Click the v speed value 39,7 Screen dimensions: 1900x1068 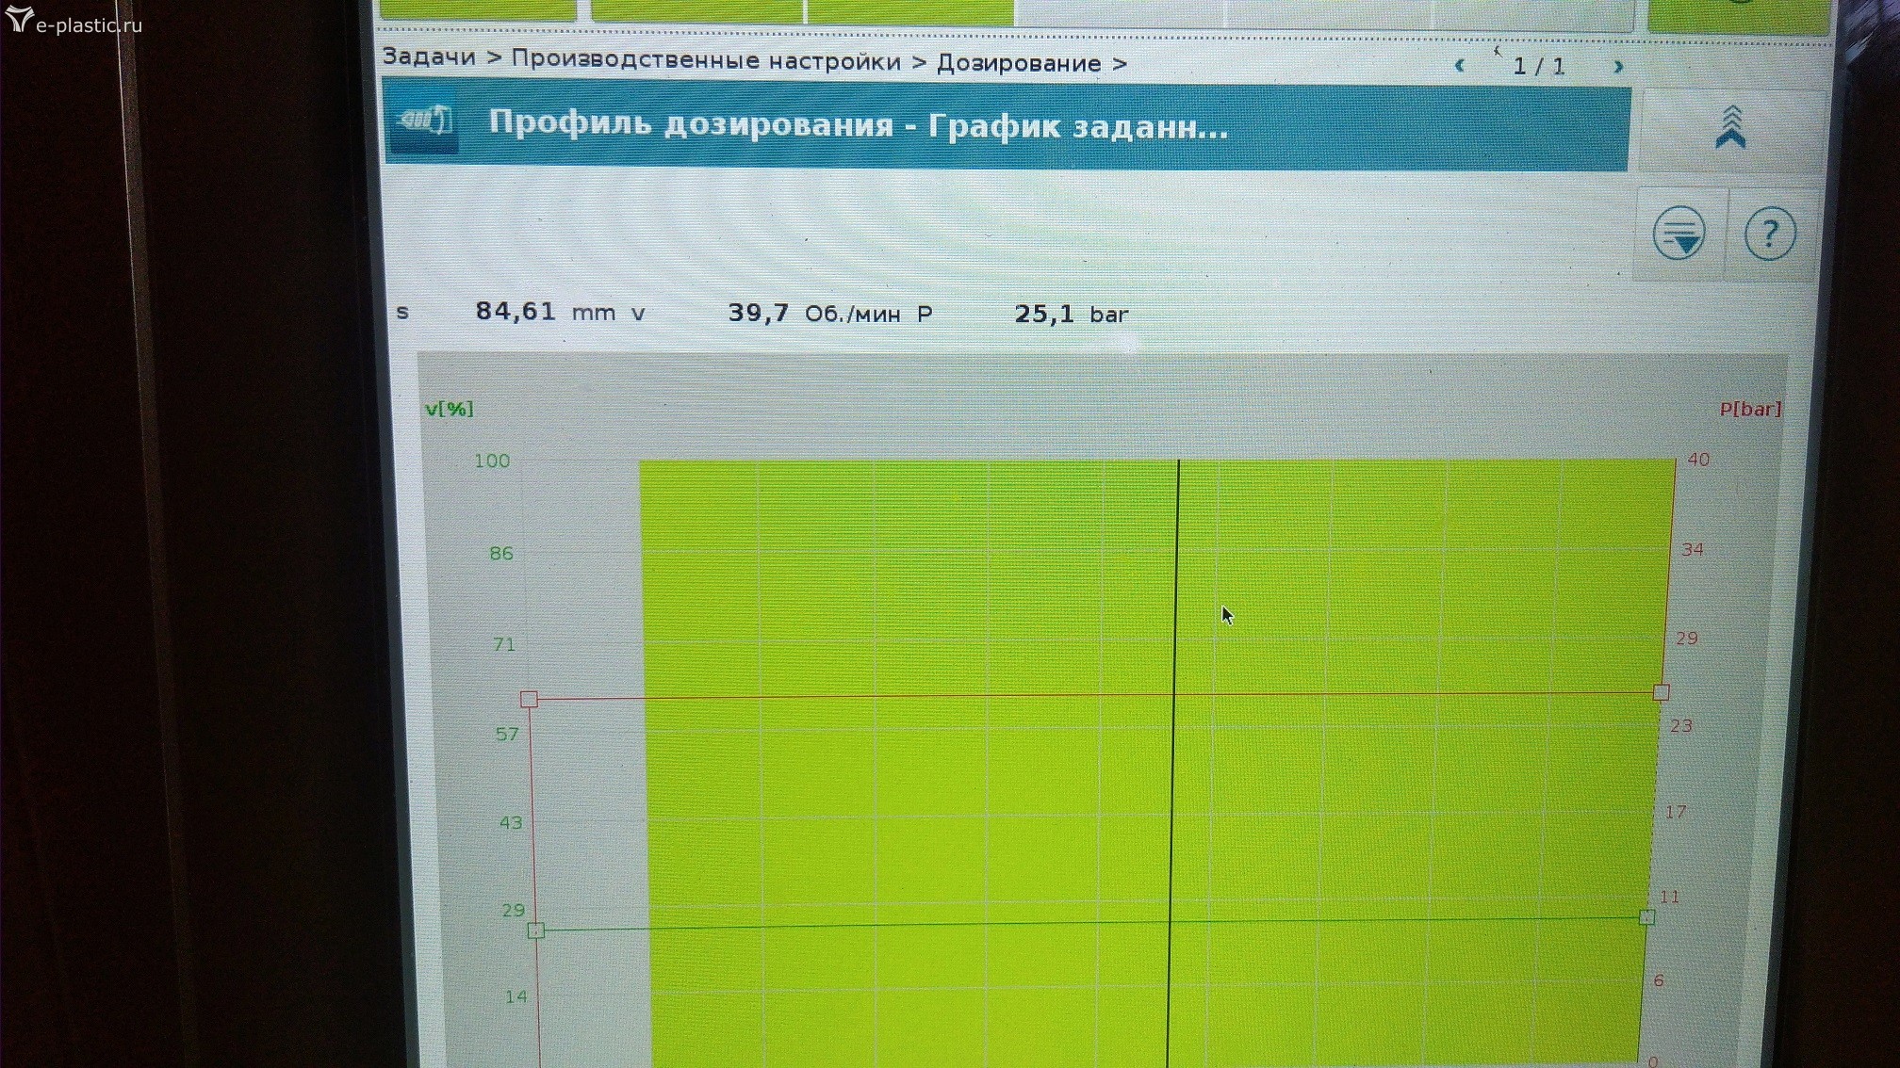[758, 313]
